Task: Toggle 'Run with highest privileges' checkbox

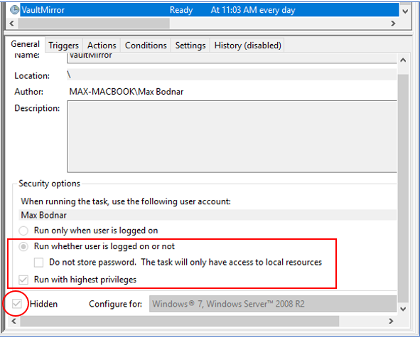Action: tap(23, 280)
